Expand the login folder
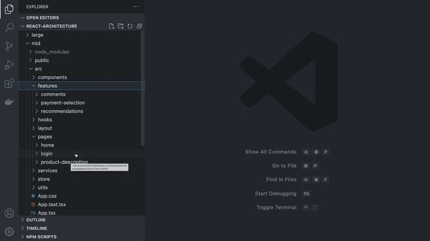Screen dimensions: 430x241 click(x=81, y=153)
